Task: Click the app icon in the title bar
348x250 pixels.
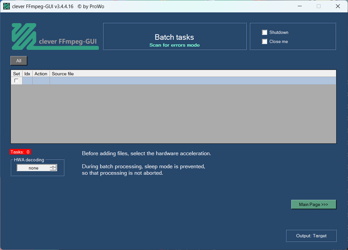Action: pos(7,7)
